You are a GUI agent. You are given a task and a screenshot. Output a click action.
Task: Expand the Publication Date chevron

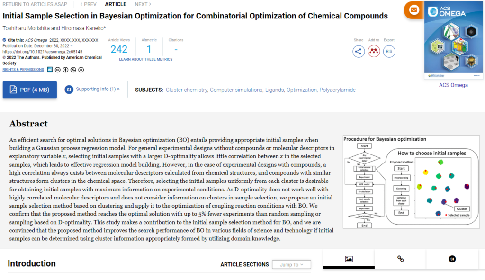72,46
